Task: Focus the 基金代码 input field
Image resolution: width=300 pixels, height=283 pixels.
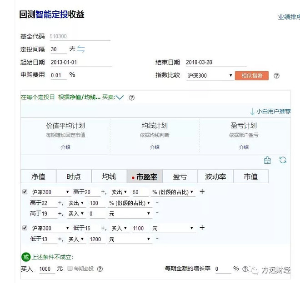Action: (x=80, y=36)
